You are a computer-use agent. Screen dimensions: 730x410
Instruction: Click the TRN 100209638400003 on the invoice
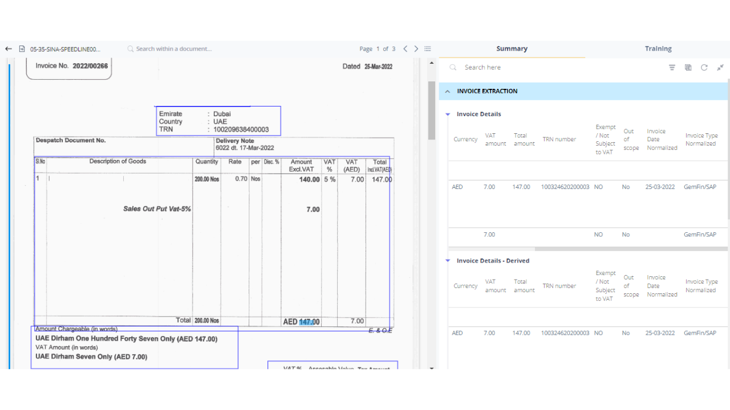pyautogui.click(x=241, y=129)
